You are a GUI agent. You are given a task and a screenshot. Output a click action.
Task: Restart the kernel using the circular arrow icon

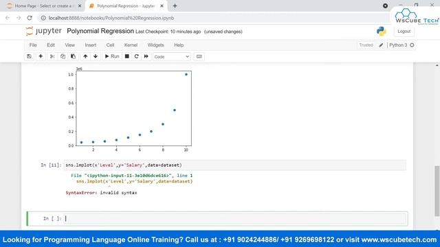point(136,56)
